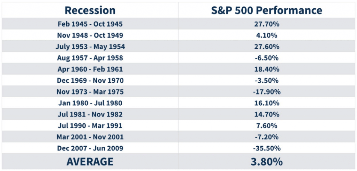Click the AVERAGE row label

coord(90,161)
